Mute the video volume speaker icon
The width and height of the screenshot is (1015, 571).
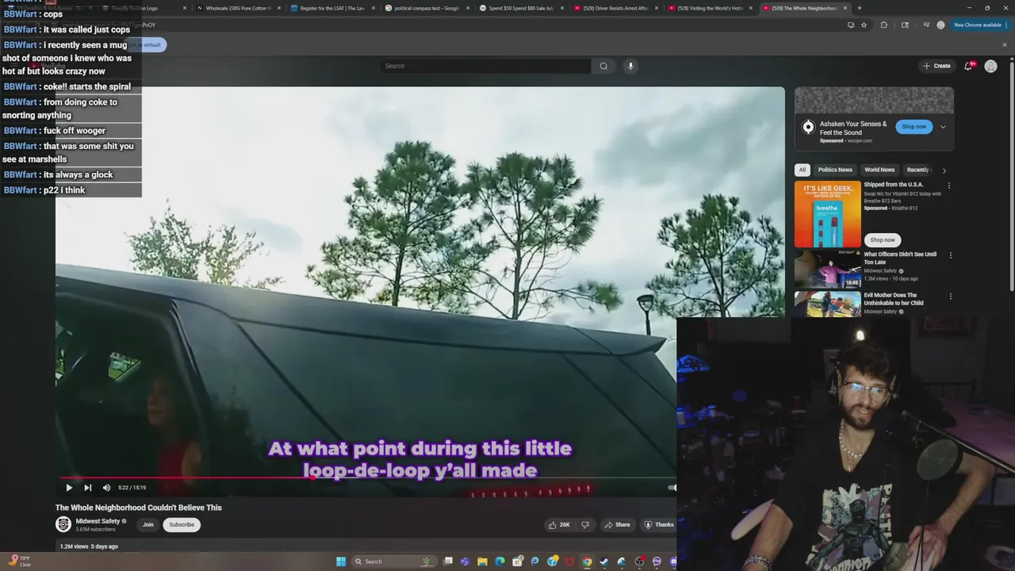point(106,488)
